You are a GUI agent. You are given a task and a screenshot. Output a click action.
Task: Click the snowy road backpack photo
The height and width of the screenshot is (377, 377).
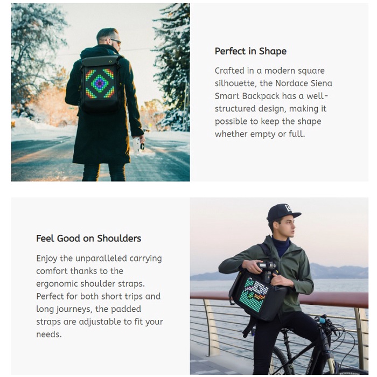[x=101, y=92]
